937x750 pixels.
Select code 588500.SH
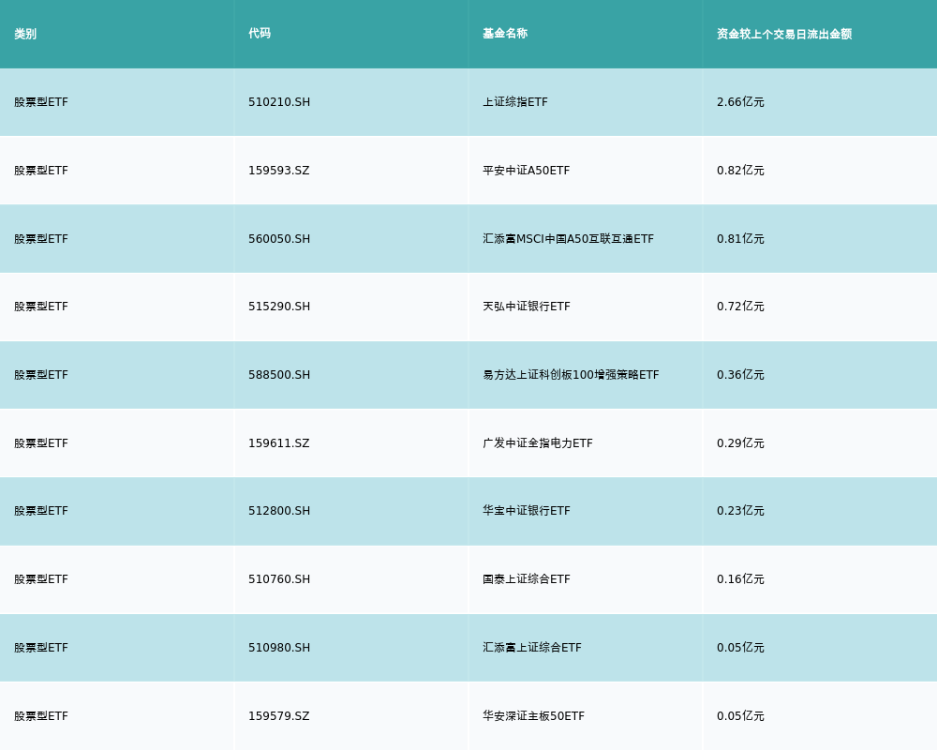tap(279, 375)
